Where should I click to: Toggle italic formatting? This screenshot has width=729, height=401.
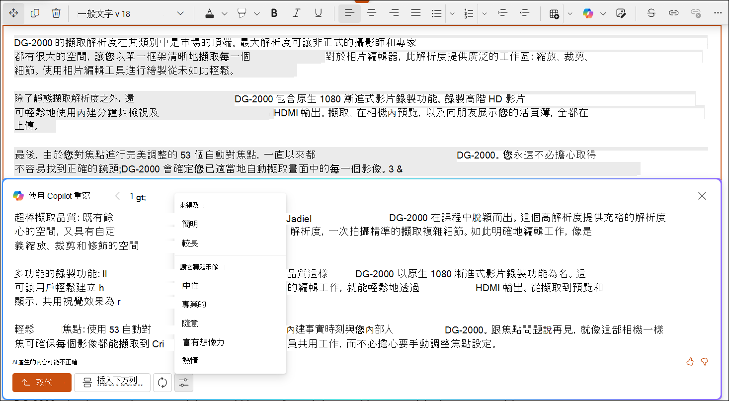297,13
